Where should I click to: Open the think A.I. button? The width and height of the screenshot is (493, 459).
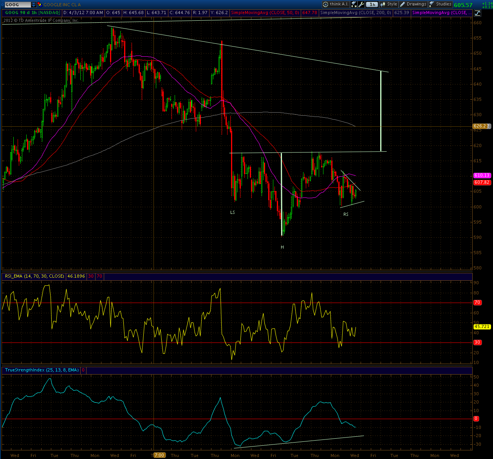tap(336, 4)
